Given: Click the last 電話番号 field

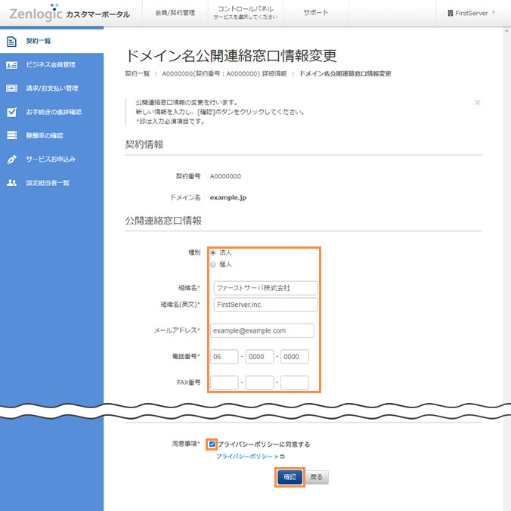Looking at the screenshot, I should [295, 357].
